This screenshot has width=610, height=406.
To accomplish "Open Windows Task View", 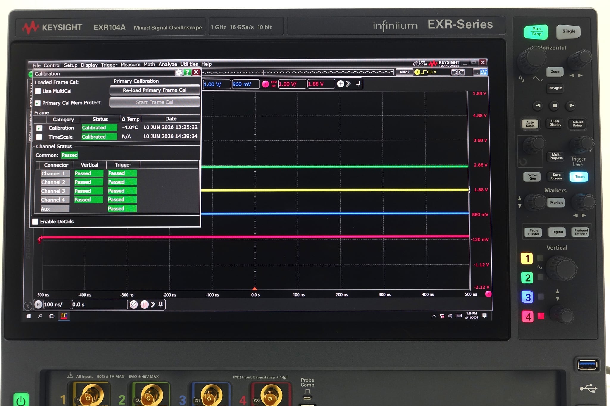I will (x=52, y=316).
